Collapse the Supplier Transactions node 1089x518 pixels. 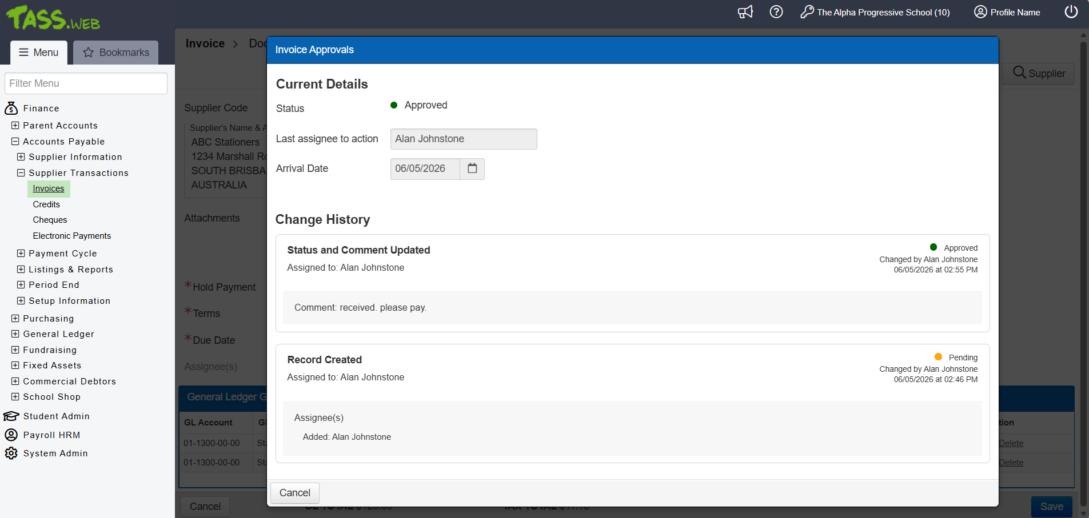pyautogui.click(x=21, y=173)
